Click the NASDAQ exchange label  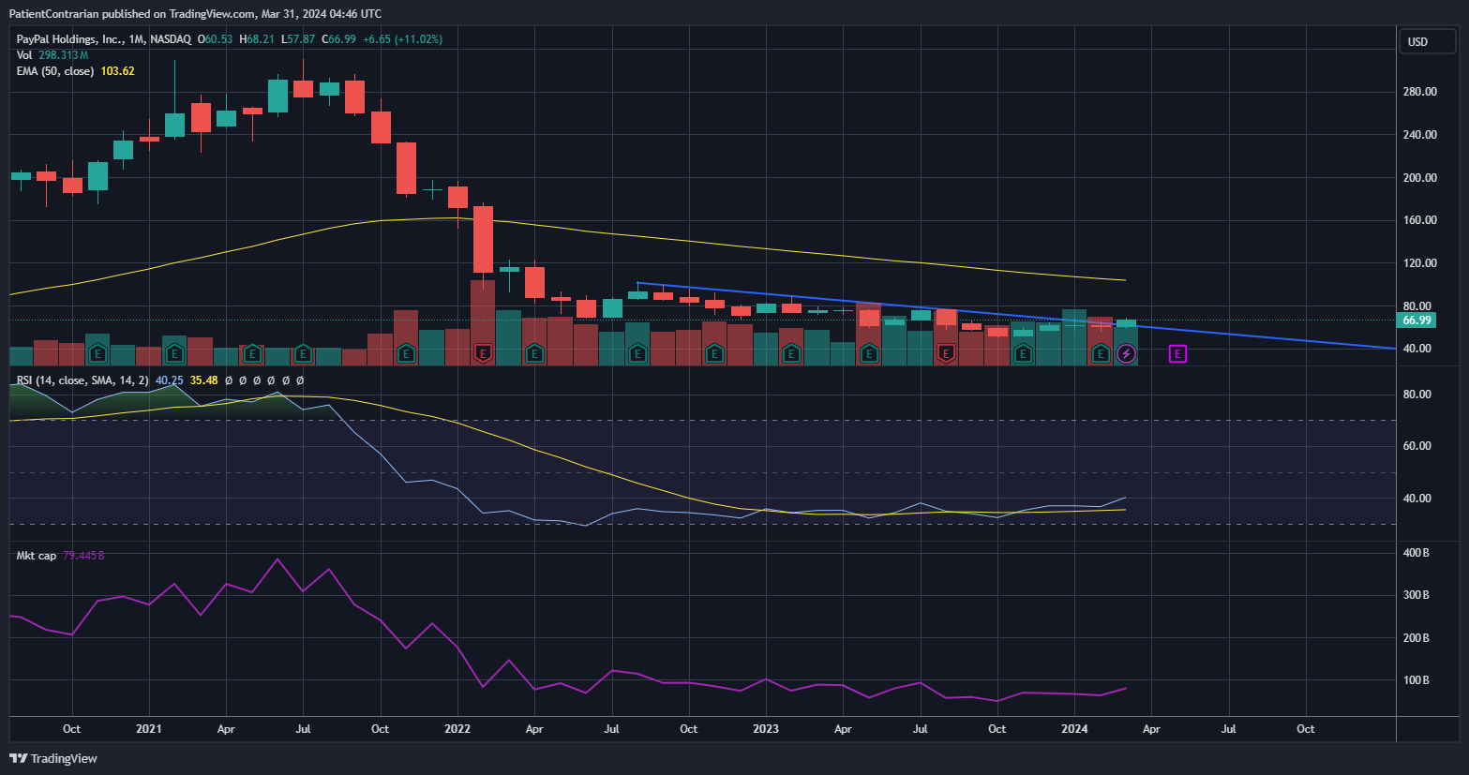pos(171,39)
